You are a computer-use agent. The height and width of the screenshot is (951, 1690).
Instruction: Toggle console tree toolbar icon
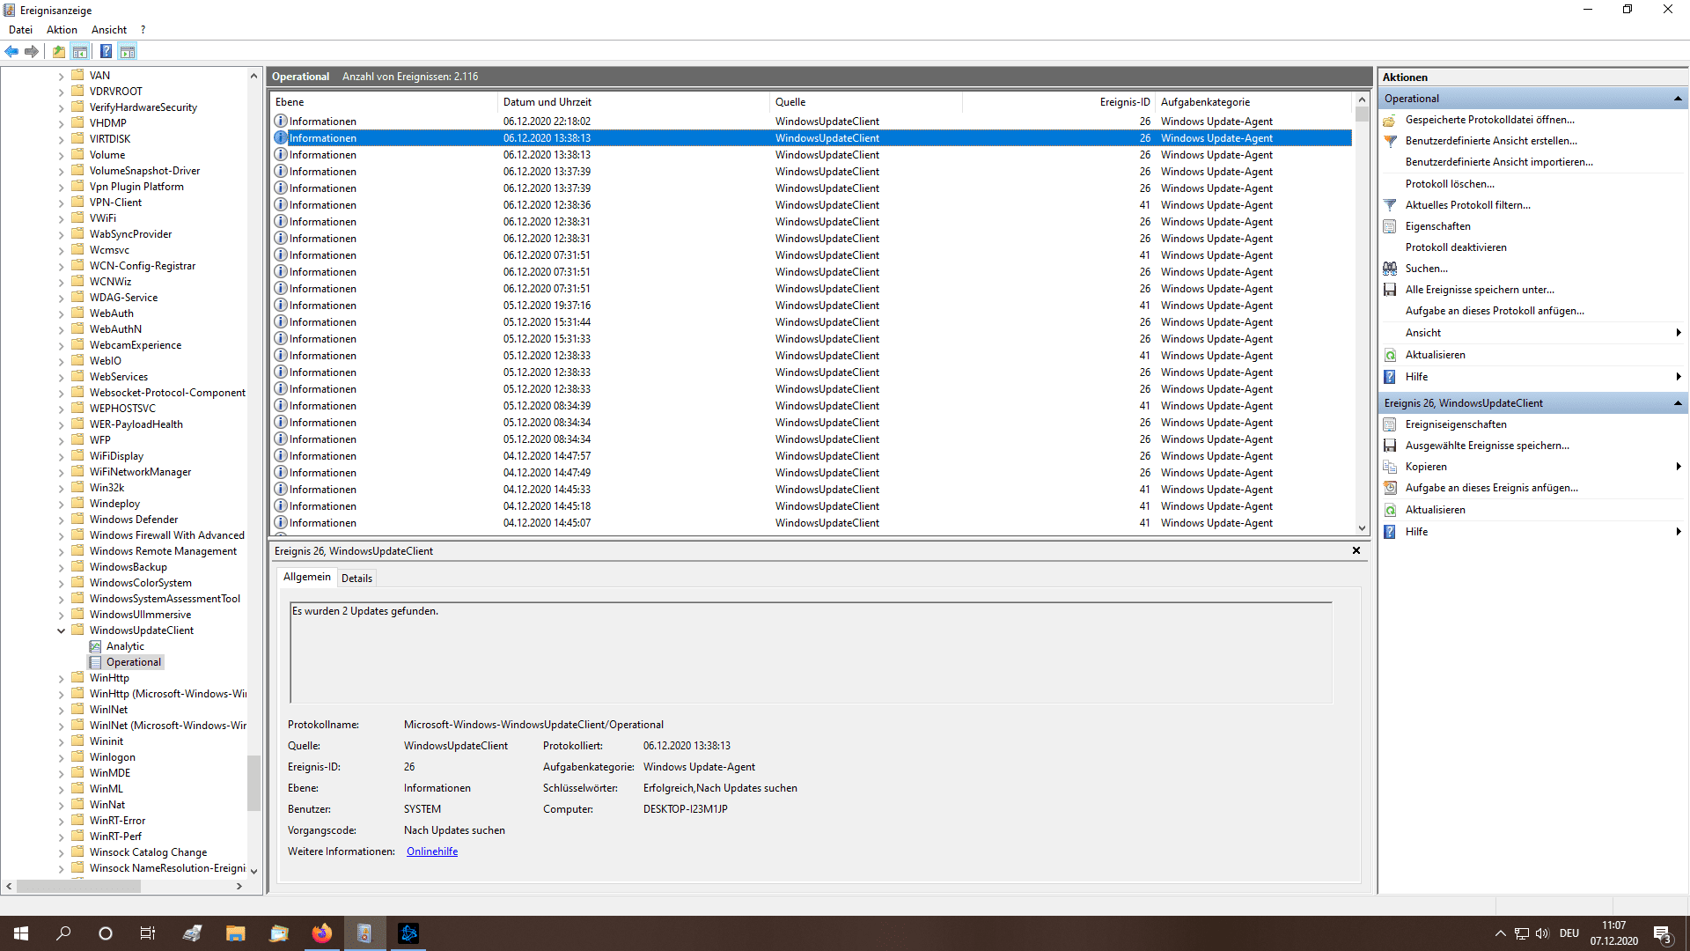point(80,51)
